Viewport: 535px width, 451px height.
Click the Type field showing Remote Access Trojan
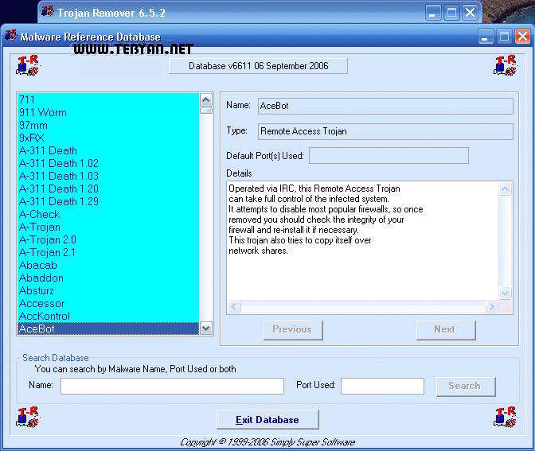click(385, 131)
